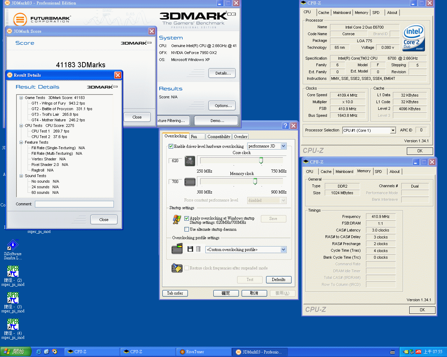This screenshot has height=357, width=447.
Task: Collapse the Game Tests tree node
Action: click(x=21, y=98)
